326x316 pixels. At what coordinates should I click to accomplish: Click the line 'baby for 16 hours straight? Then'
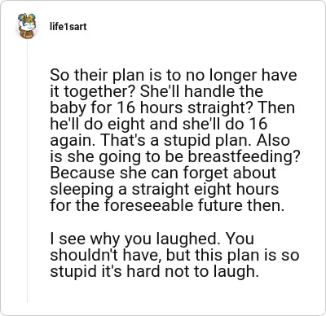[172, 108]
